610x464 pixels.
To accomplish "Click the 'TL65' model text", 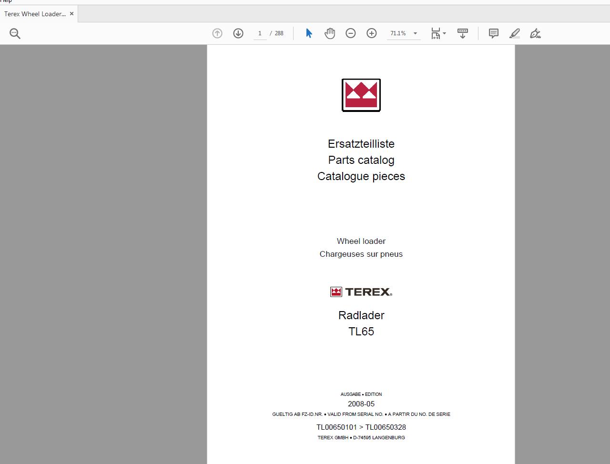I will point(361,332).
